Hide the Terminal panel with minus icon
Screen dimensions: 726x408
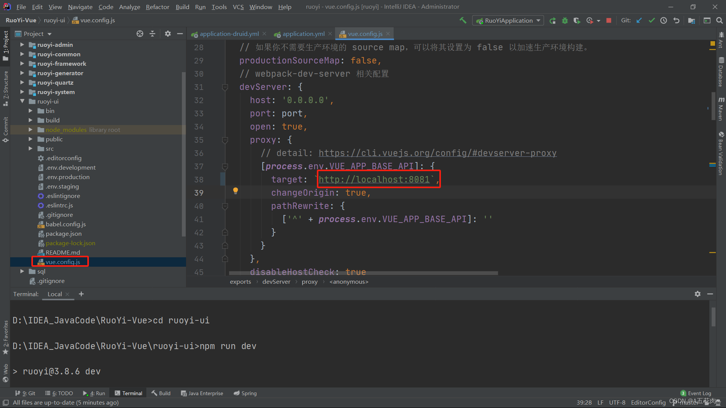point(710,294)
